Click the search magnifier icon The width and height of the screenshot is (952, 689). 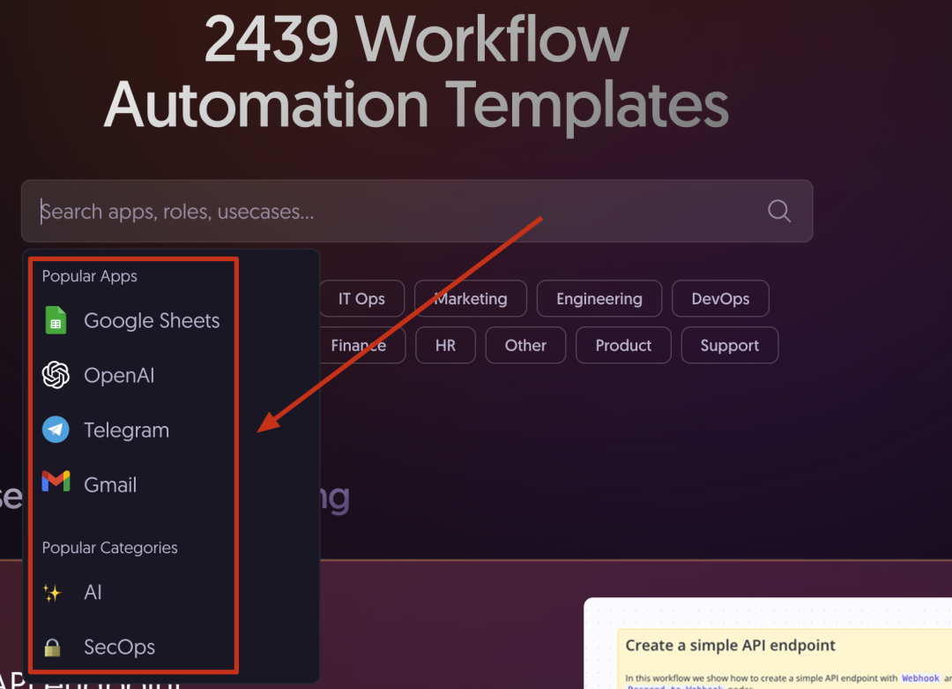[779, 211]
